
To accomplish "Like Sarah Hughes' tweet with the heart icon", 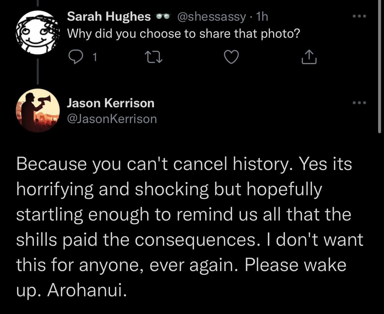I will 231,57.
